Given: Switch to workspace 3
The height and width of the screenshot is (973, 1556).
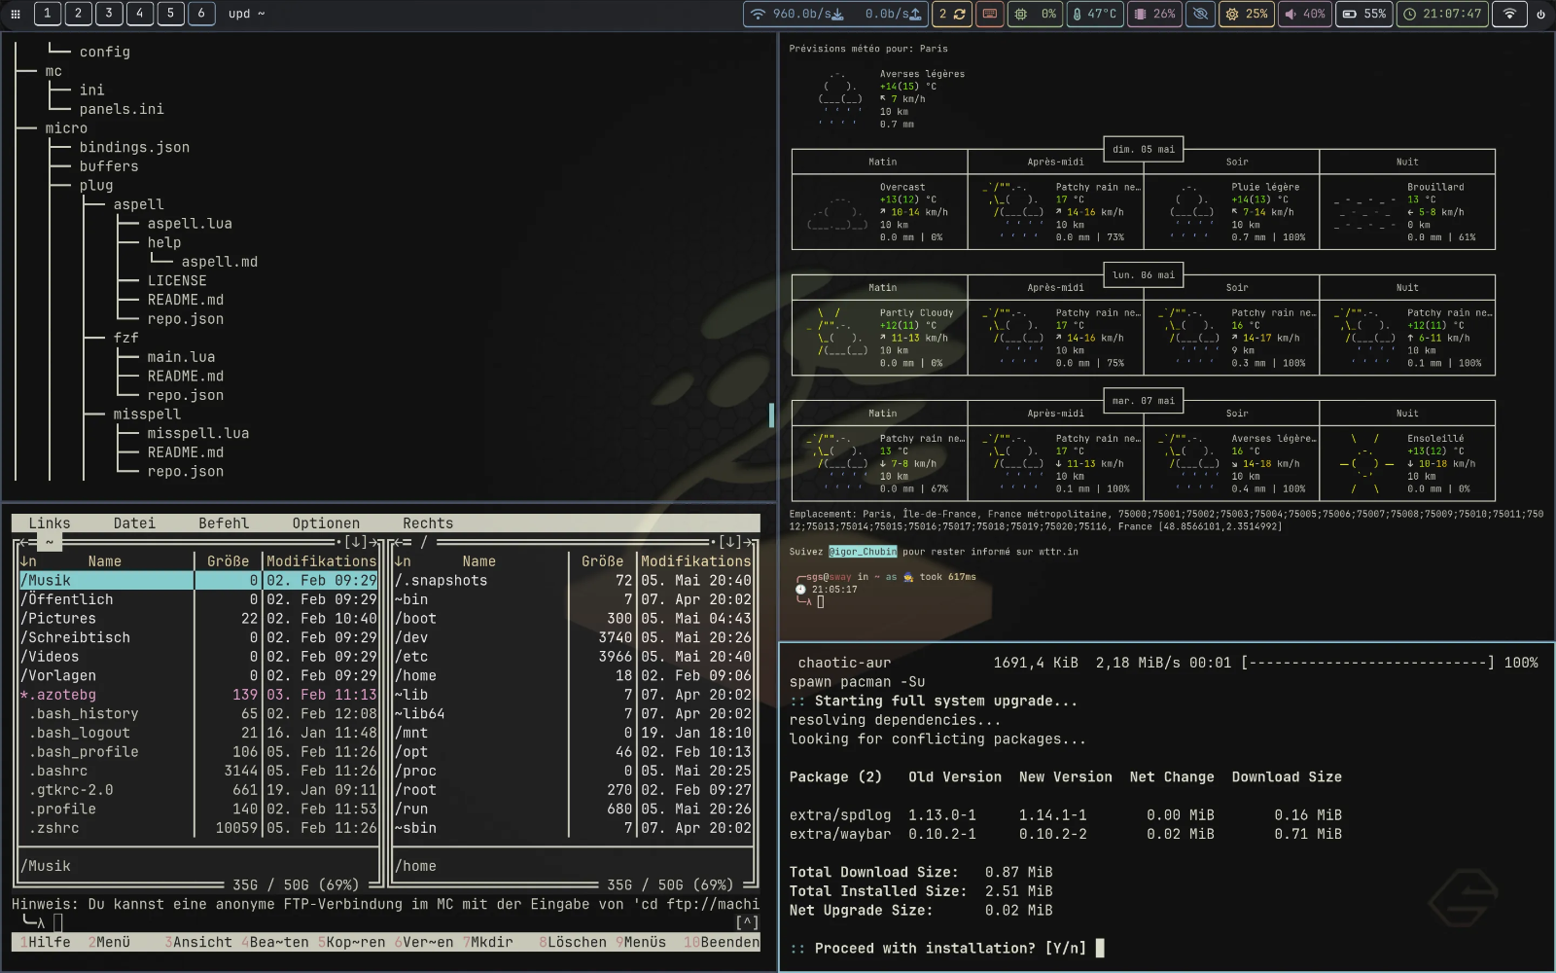Looking at the screenshot, I should [109, 14].
